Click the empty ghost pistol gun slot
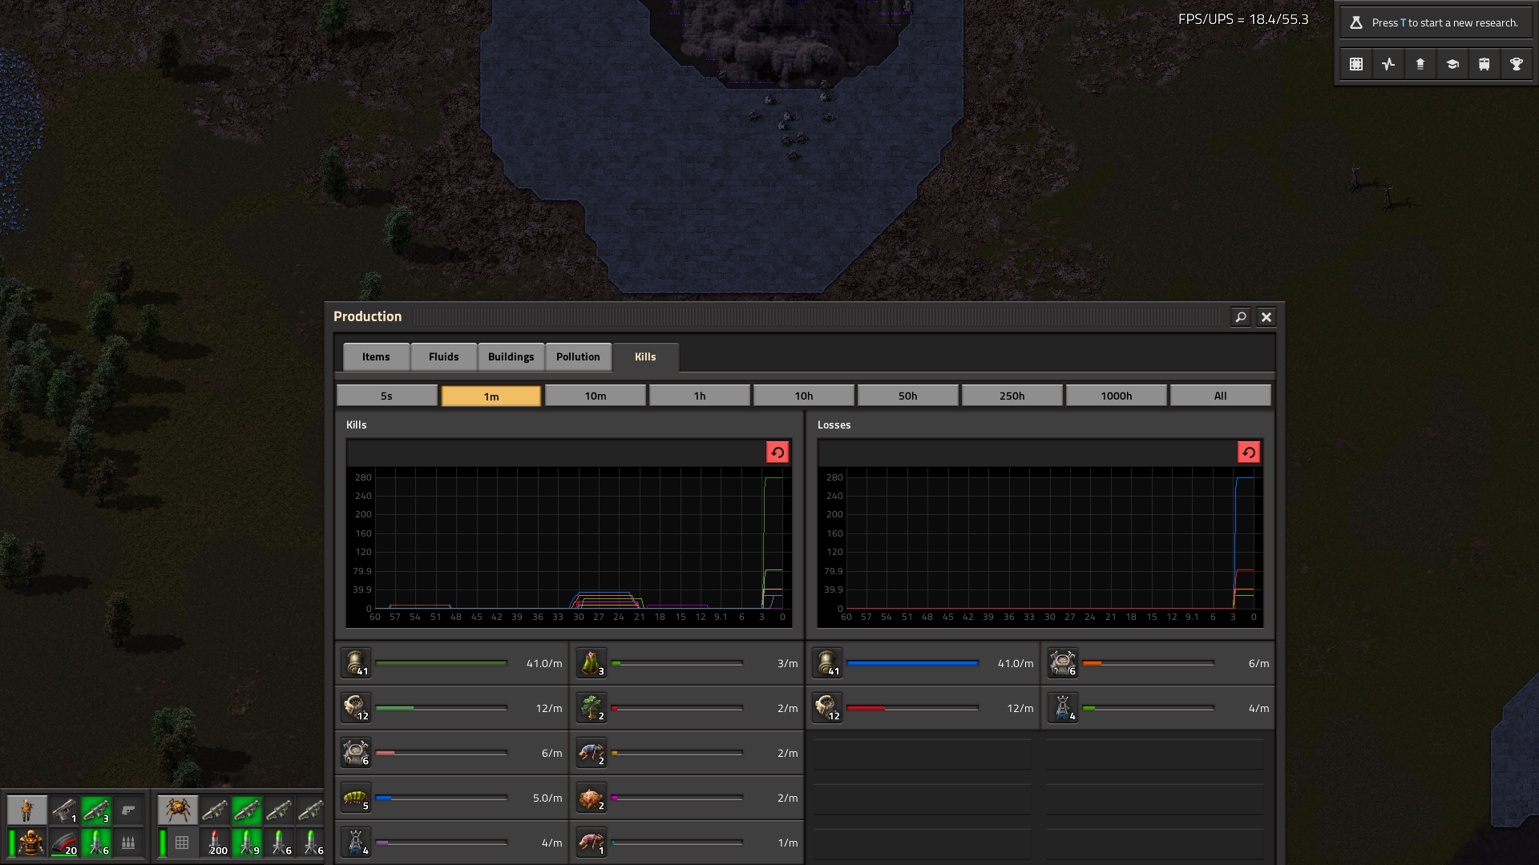Image resolution: width=1539 pixels, height=865 pixels. tap(128, 810)
